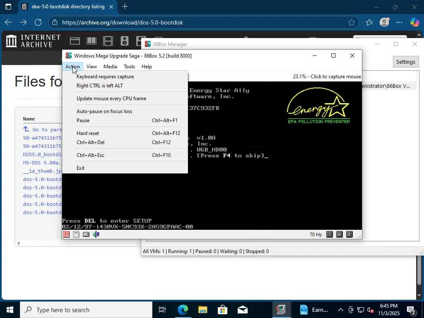Click the Earn... taskbar item
The height and width of the screenshot is (318, 424).
click(x=314, y=310)
